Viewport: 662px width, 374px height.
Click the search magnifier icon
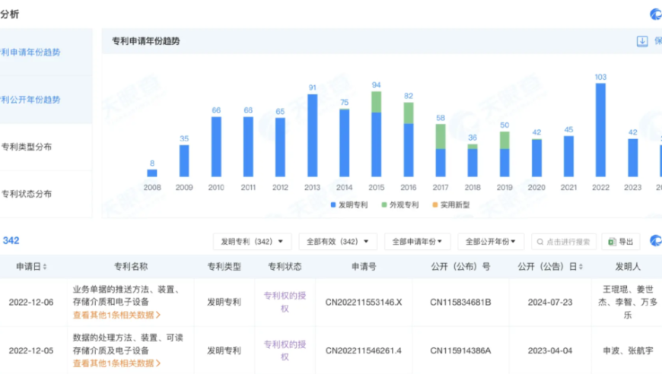click(x=540, y=242)
